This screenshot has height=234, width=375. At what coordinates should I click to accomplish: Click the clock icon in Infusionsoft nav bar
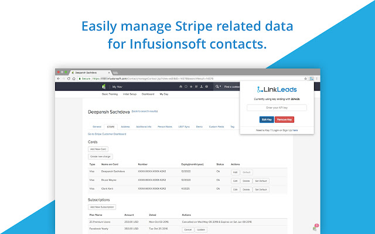click(186, 87)
